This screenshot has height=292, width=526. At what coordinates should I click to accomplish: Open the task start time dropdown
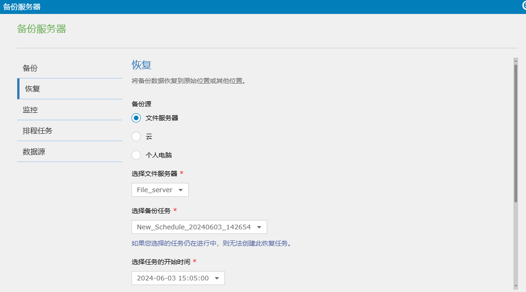click(178, 278)
